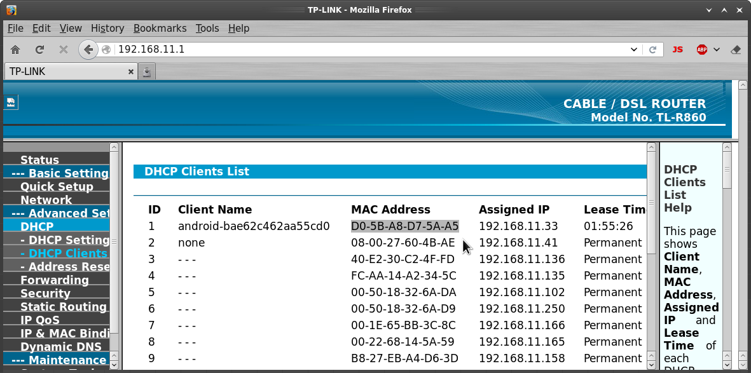Viewport: 751px width, 373px height.
Task: Open the Static Routing sidebar link
Action: [x=64, y=307]
